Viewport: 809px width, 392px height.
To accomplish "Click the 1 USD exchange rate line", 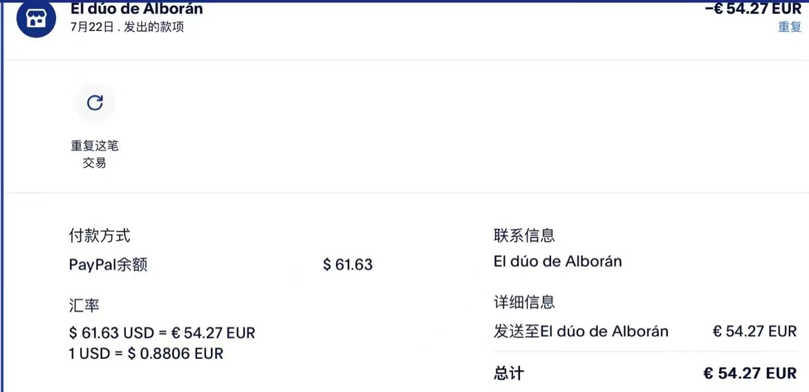I will click(146, 353).
